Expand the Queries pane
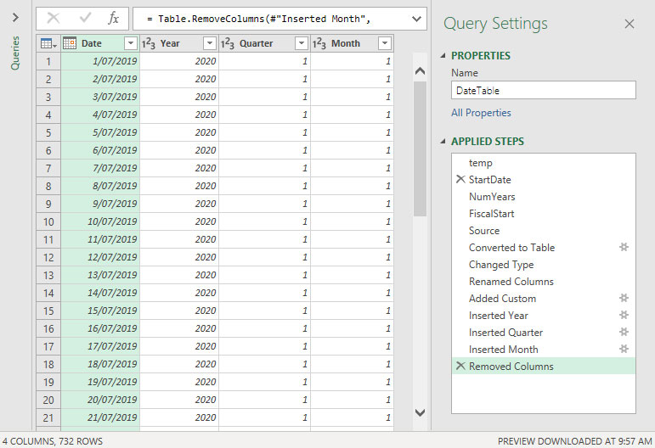This screenshot has height=448, width=655. [15, 17]
